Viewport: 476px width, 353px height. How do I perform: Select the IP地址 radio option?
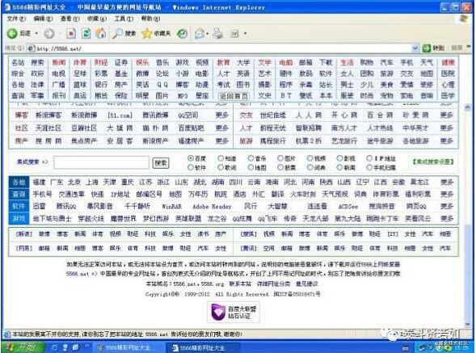click(x=369, y=158)
